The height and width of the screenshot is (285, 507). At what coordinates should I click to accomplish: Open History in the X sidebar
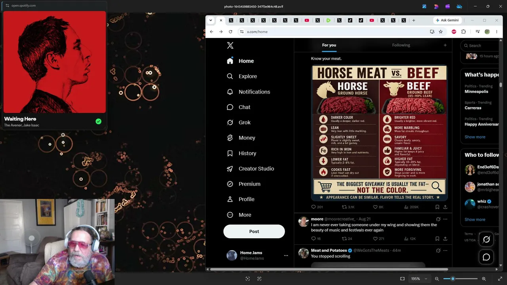pos(241,153)
